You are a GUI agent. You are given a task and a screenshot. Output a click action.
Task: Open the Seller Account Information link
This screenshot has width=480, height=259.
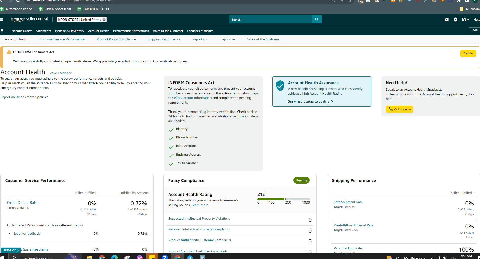coord(192,98)
